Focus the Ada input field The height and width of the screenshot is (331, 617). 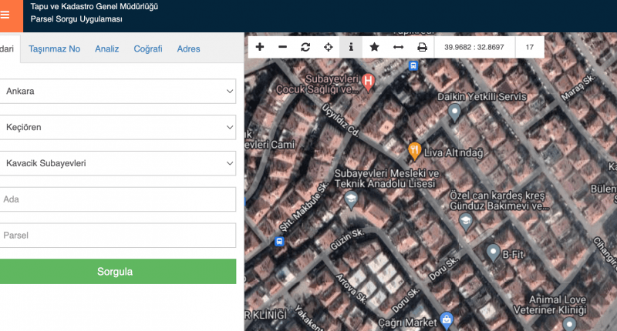[118, 199]
